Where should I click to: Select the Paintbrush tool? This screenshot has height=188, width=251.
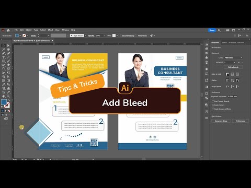[x=8, y=61]
